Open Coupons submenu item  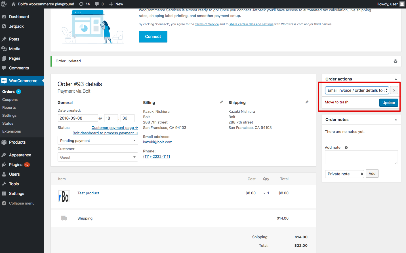[10, 99]
